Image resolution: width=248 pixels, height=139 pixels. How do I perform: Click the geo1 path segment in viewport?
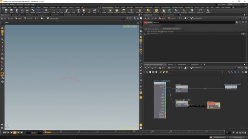pos(19,18)
